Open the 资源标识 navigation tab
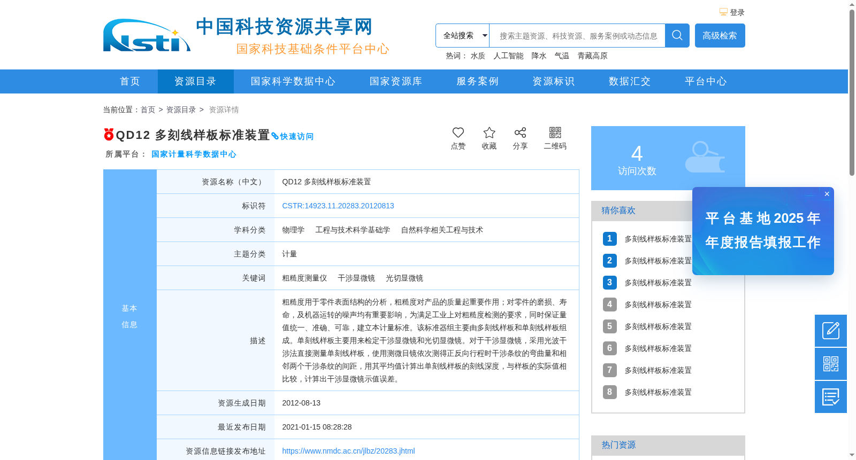Image resolution: width=856 pixels, height=460 pixels. pos(554,81)
